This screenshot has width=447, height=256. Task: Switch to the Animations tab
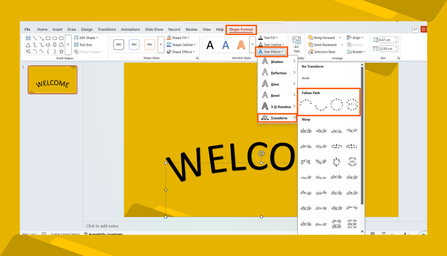click(130, 29)
